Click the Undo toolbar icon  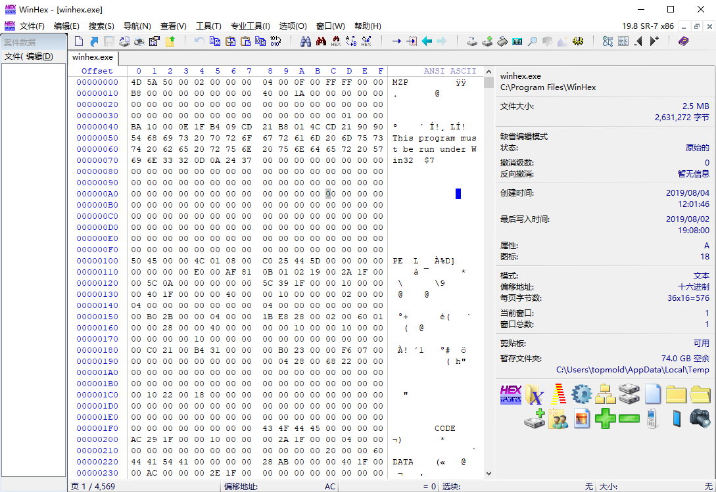pyautogui.click(x=199, y=41)
